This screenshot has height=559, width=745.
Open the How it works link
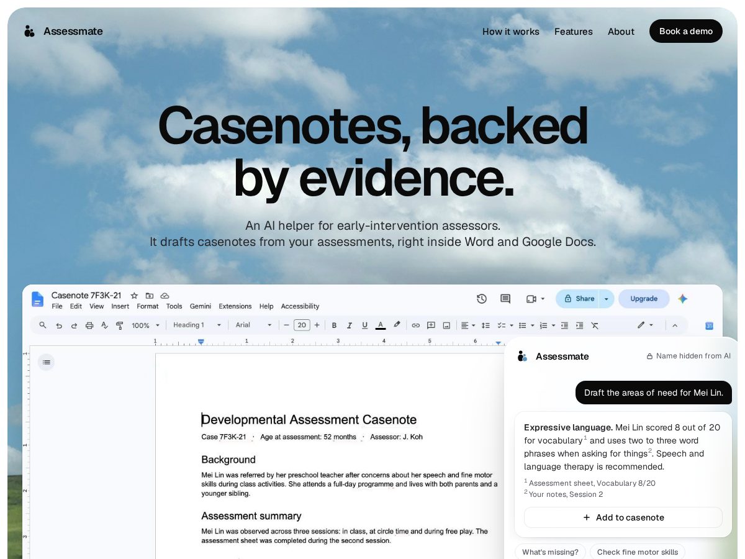(x=511, y=32)
